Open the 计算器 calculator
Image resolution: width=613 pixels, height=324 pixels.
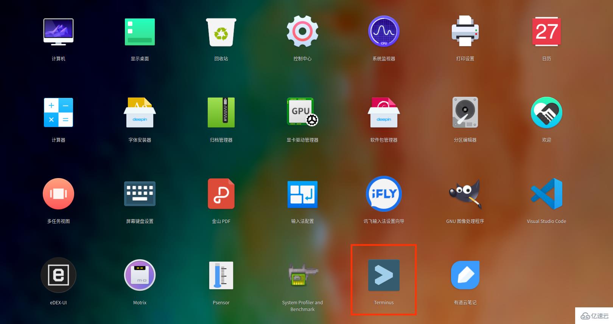(58, 113)
